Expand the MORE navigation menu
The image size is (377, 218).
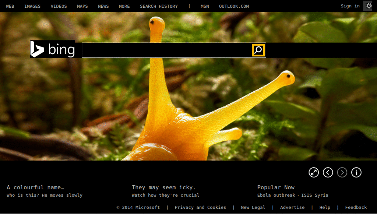(124, 6)
